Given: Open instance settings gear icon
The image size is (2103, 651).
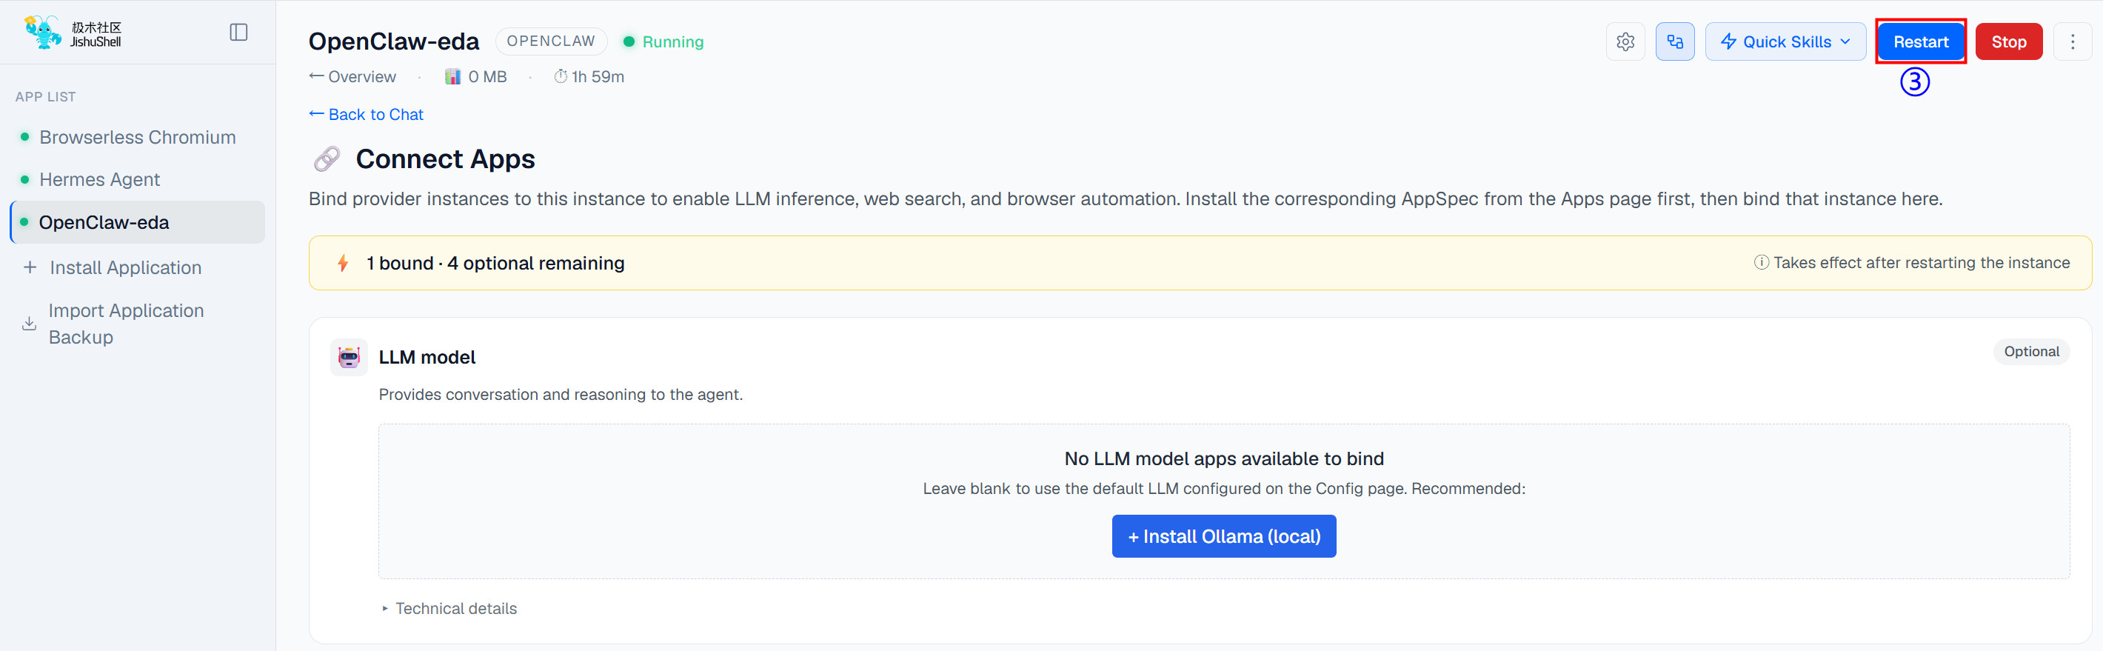Looking at the screenshot, I should (x=1625, y=41).
